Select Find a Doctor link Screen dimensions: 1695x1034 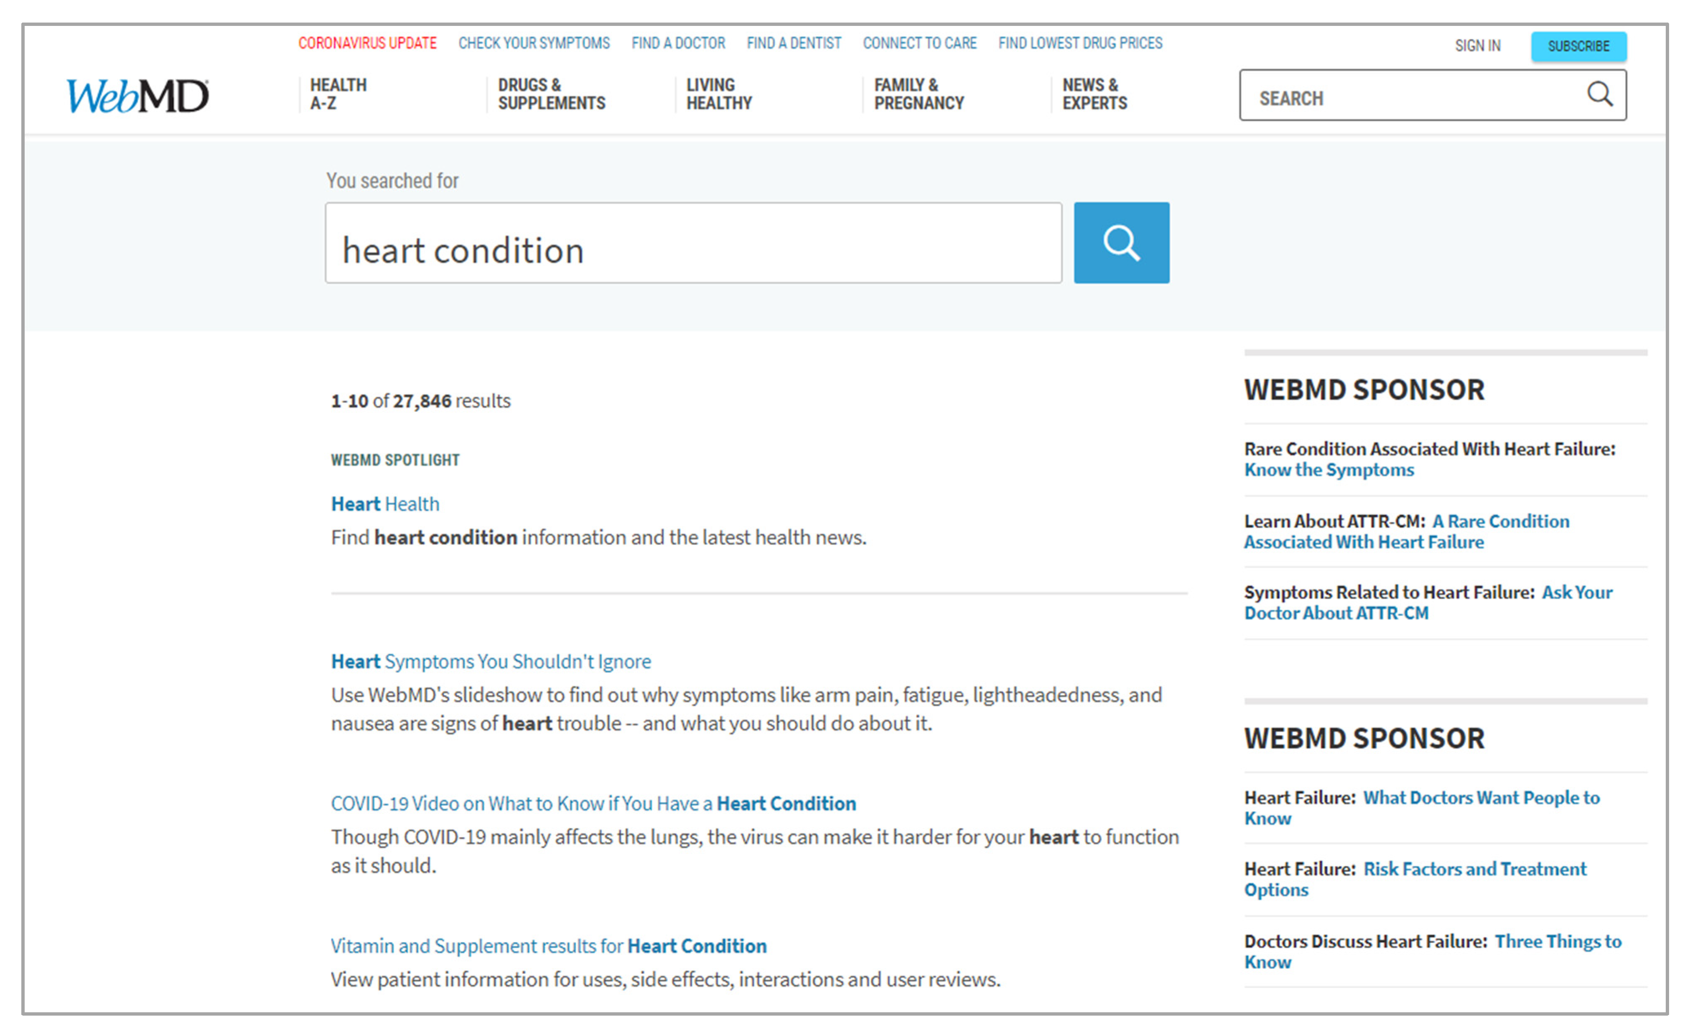pos(677,43)
